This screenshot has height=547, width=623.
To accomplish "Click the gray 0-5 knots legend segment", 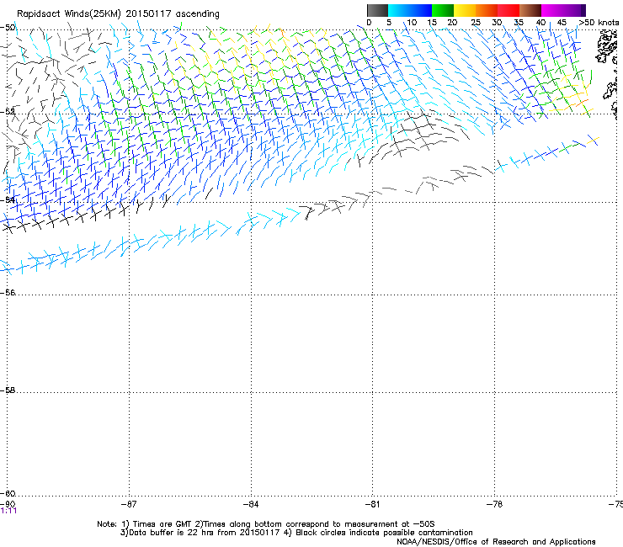I will (377, 10).
